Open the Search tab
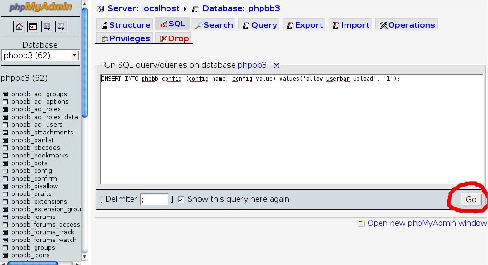 point(214,25)
